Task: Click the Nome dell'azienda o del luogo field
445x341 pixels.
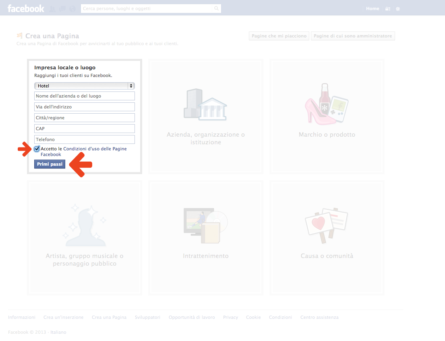Action: [85, 96]
